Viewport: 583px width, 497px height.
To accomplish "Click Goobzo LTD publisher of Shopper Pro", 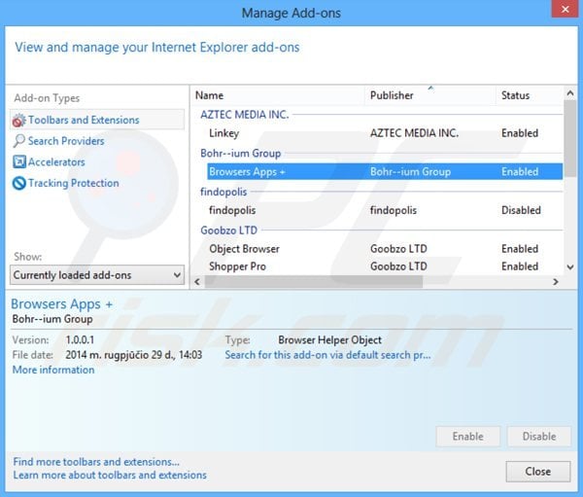I will (x=398, y=266).
